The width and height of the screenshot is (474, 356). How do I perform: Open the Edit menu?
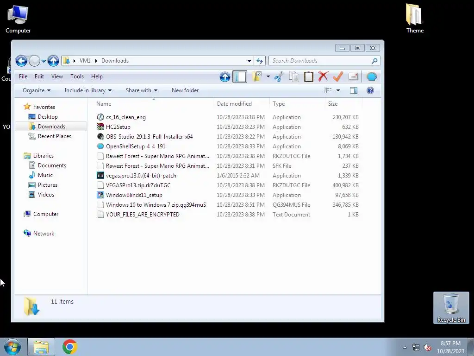(x=39, y=76)
